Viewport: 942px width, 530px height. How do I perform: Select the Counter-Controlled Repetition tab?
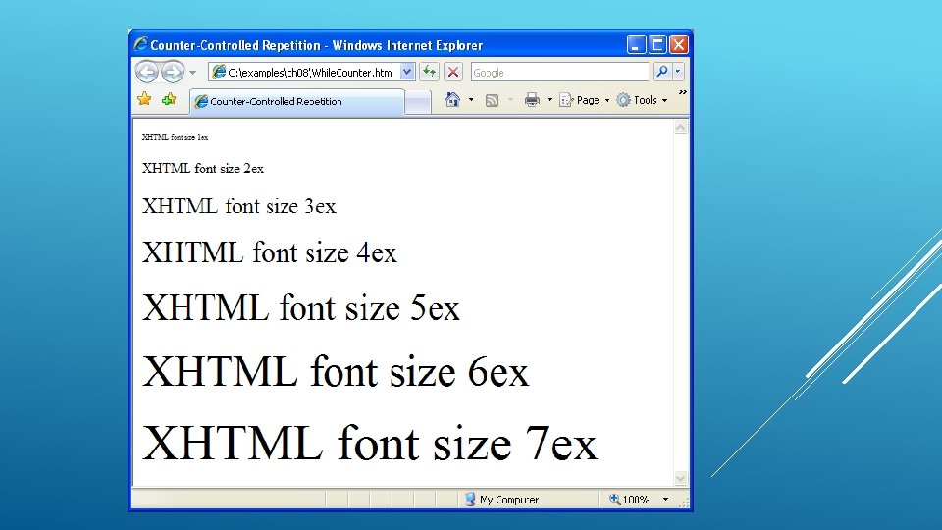pos(297,101)
